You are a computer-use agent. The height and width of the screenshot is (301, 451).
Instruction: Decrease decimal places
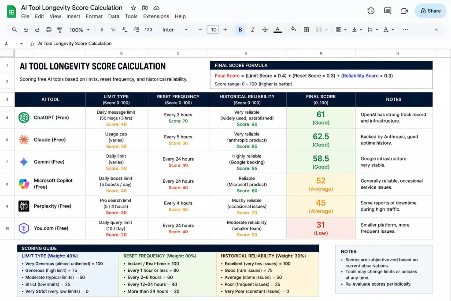125,30
